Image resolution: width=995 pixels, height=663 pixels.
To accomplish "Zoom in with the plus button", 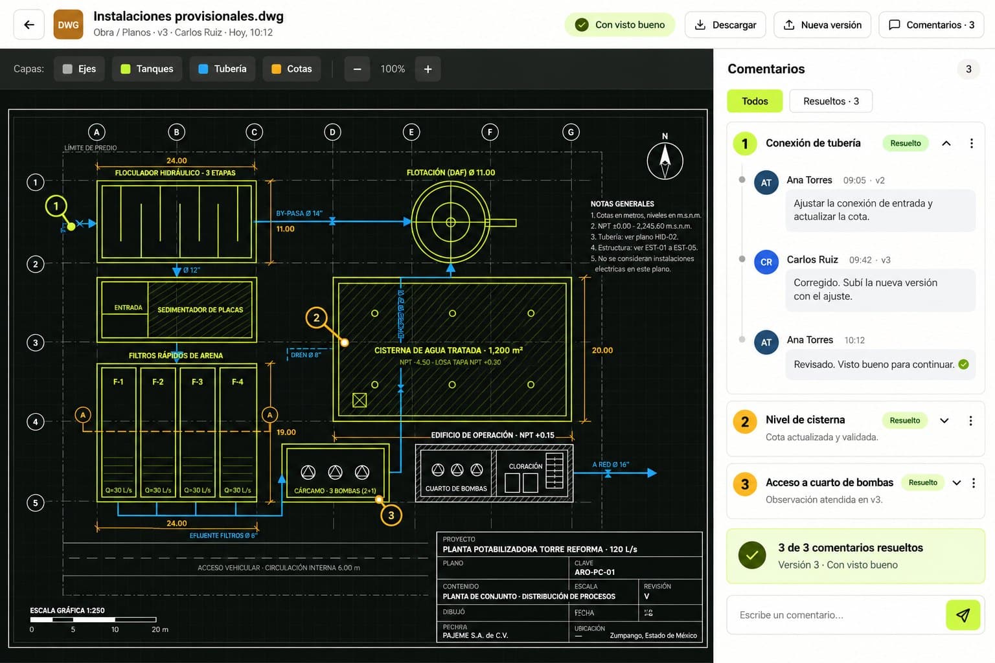I will coord(428,69).
